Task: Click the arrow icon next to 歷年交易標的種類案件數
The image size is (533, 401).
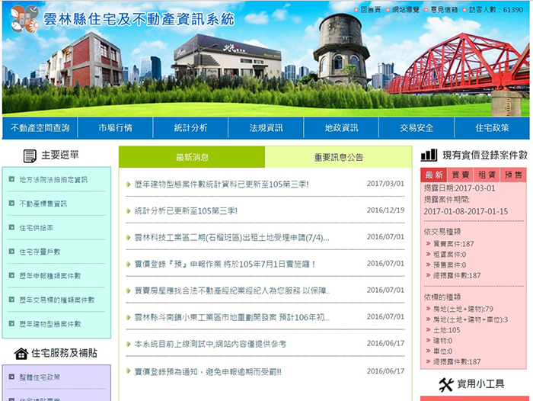Action: (x=12, y=300)
